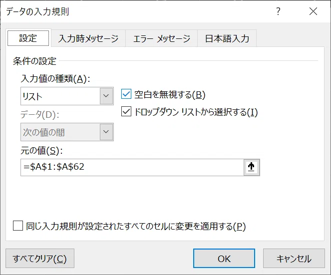The height and width of the screenshot is (275, 331).
Task: Click the 次の値の間 combo box
Action: [x=67, y=132]
